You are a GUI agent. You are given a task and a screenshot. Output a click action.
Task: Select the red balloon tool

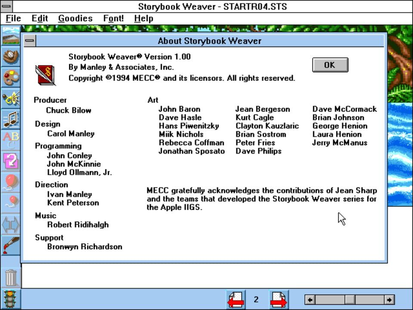click(x=11, y=181)
